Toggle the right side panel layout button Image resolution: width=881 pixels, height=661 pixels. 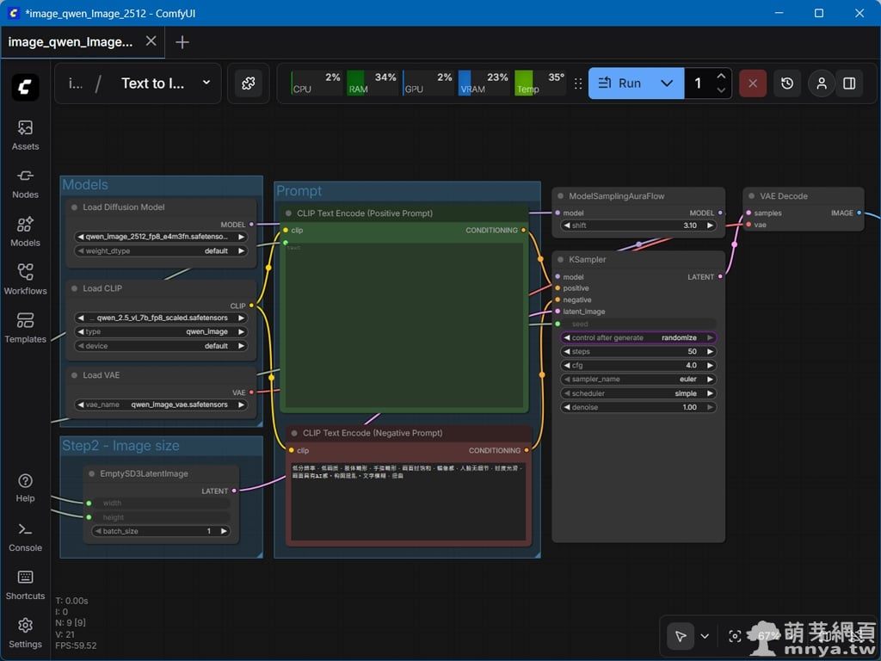click(849, 83)
